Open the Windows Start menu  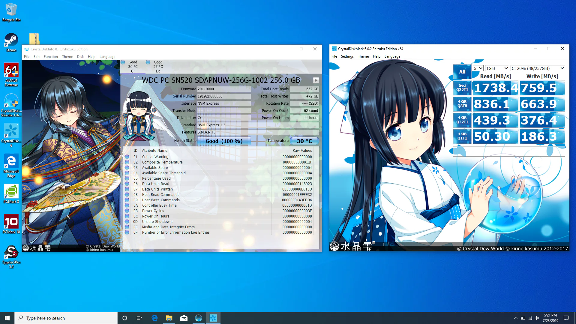[7, 318]
